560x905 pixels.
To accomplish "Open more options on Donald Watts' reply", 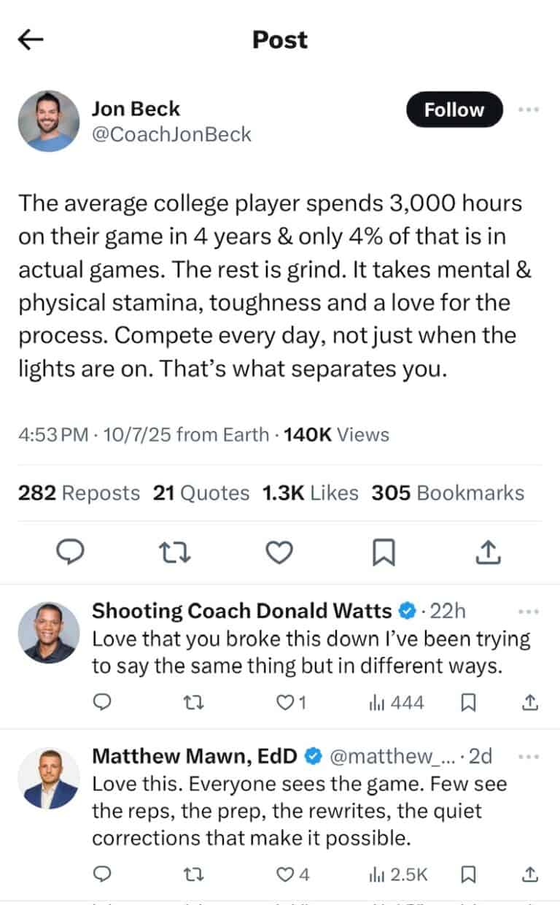I will point(528,611).
